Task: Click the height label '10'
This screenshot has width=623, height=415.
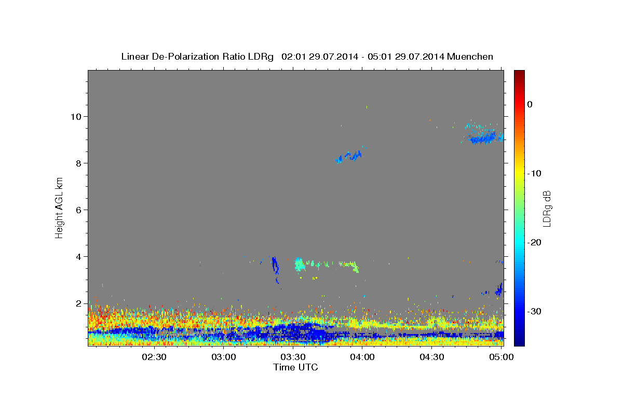Action: 76,117
